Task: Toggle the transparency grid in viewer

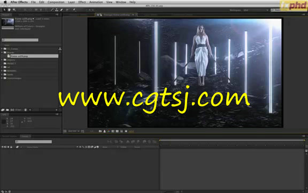Action: [x=117, y=131]
